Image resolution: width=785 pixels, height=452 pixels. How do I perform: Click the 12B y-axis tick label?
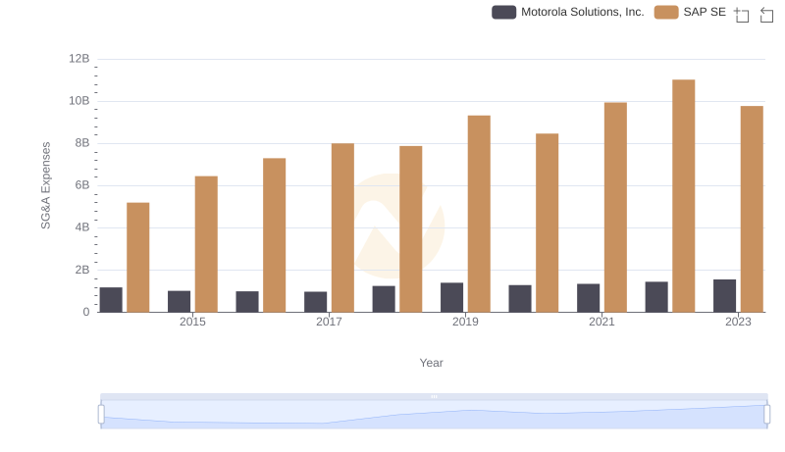tap(78, 59)
